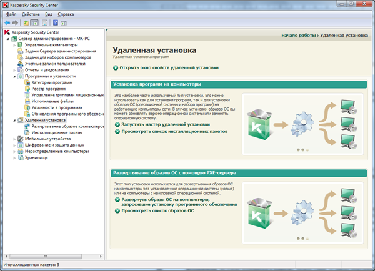Toggle the Show/Hide console tree toolbar icon

(x=34, y=22)
